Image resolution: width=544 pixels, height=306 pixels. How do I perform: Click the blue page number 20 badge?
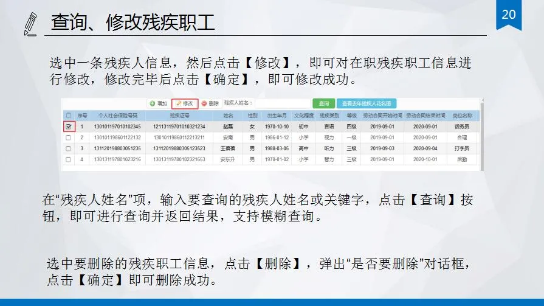coord(508,14)
